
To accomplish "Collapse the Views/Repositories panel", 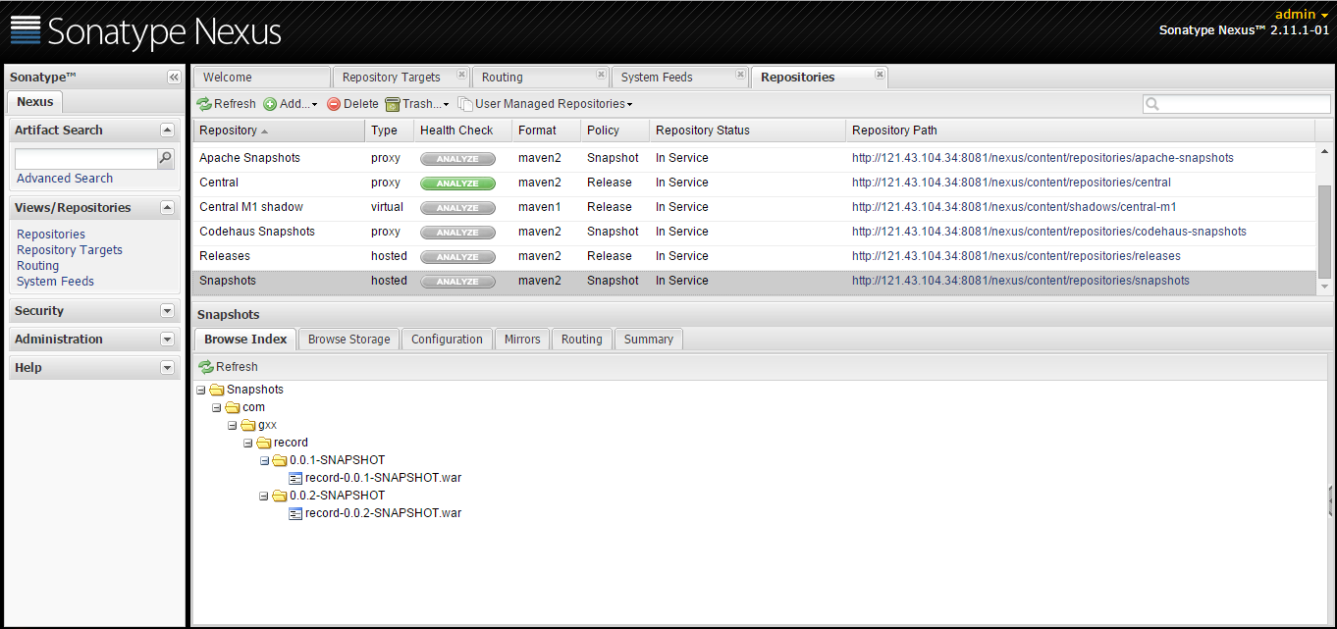I will pos(167,207).
